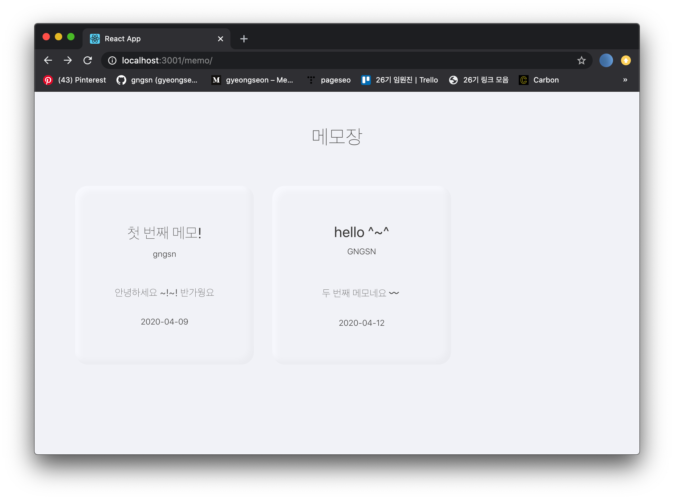Viewport: 674px width, 500px height.
Task: Open a new tab with plus icon
Action: (x=244, y=39)
